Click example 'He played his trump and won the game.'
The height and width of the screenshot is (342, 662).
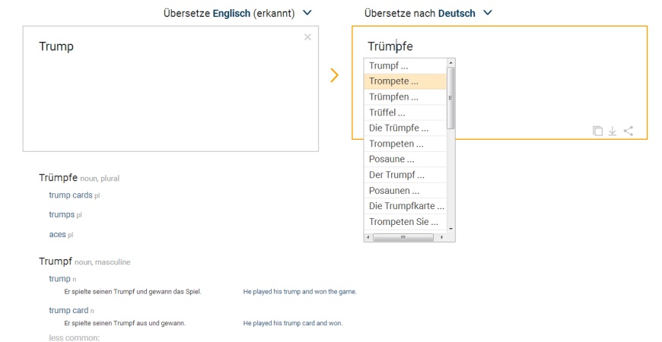point(300,291)
